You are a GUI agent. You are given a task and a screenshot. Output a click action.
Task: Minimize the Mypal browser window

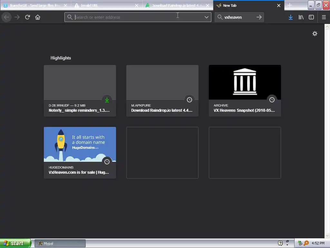tap(311, 5)
